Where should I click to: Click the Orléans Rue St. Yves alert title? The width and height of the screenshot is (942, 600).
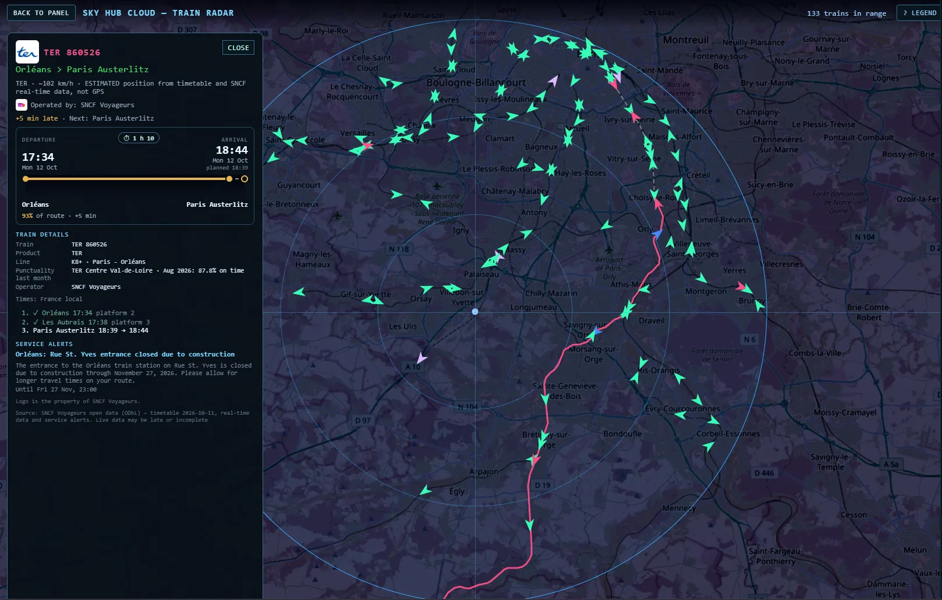pos(125,354)
